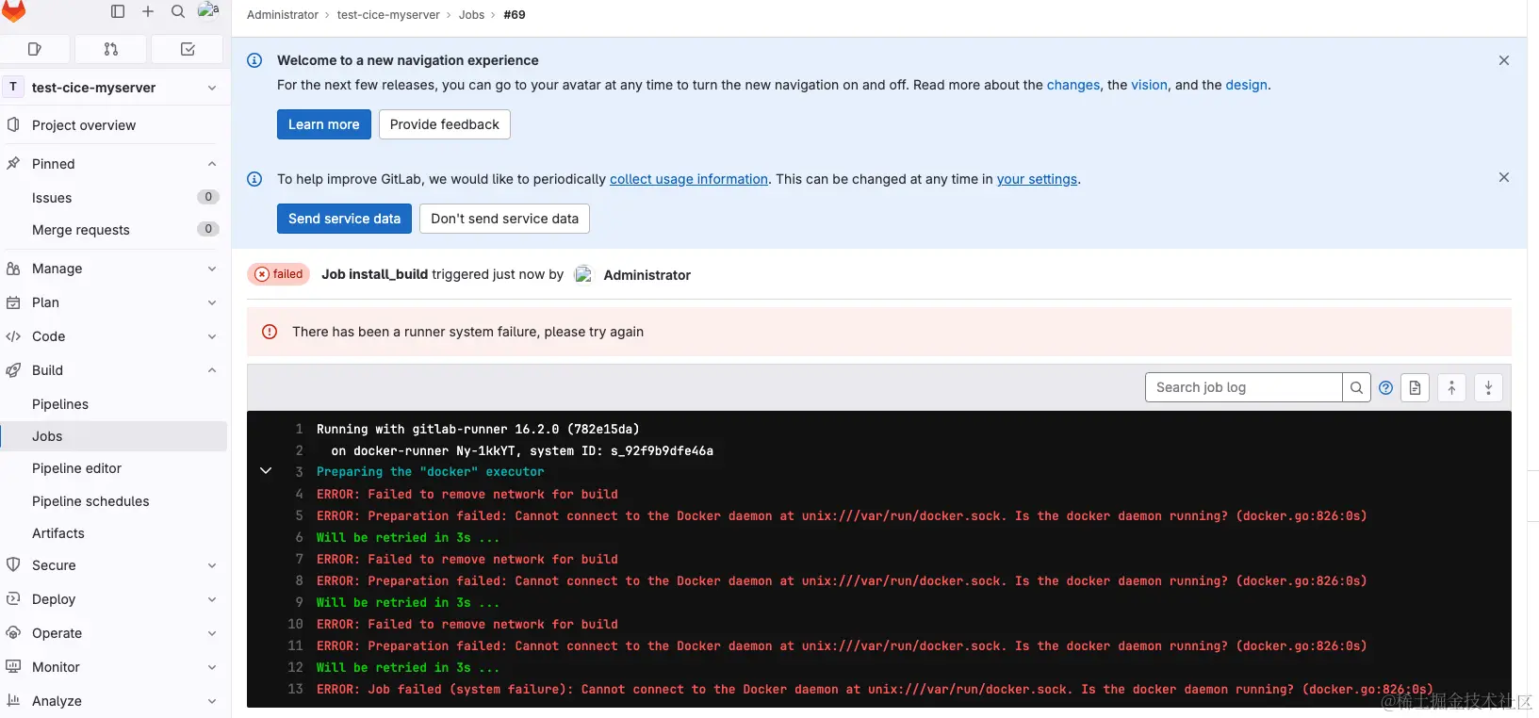Open the test-cice-myserver project dropdown
1539x718 pixels.
(x=212, y=88)
